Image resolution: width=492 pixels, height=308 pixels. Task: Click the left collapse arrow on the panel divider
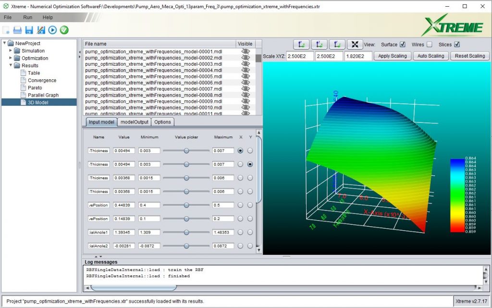coord(79,52)
